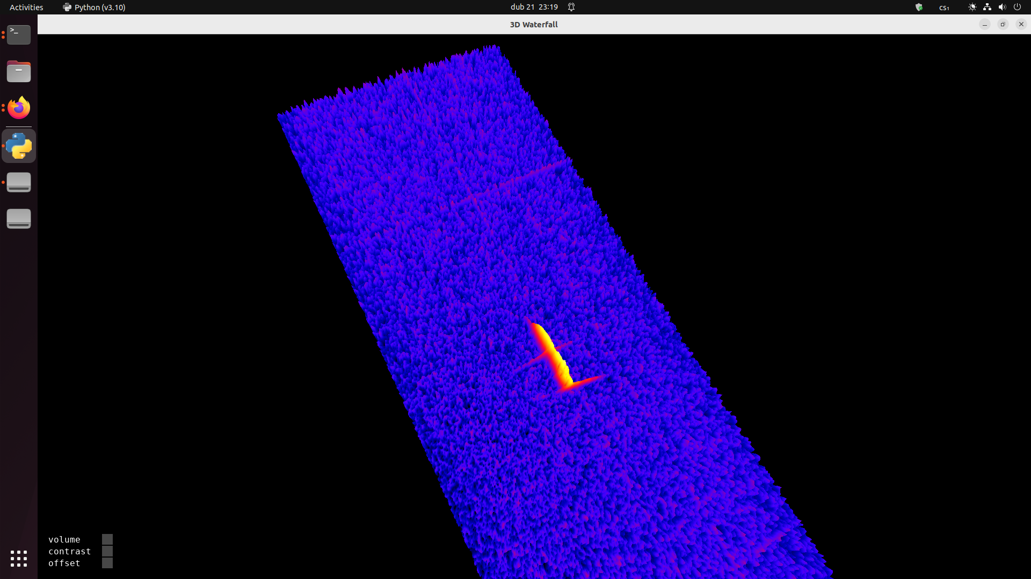Click the second drive icon in dock
The height and width of the screenshot is (579, 1031).
[19, 219]
